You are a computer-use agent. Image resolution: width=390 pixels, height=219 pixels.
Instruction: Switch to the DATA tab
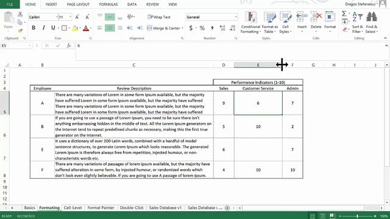132,4
